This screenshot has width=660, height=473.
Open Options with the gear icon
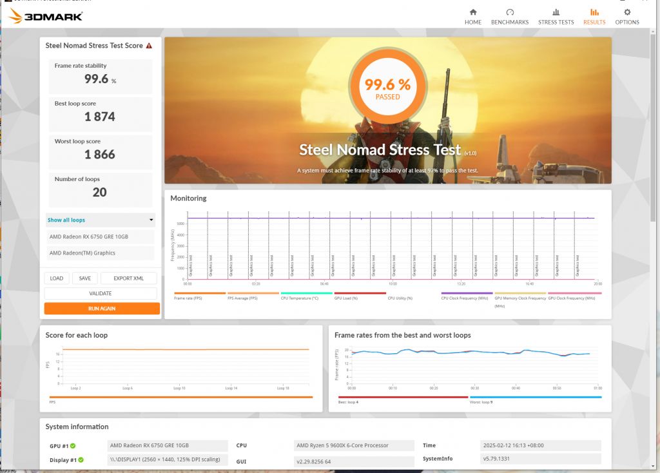point(626,12)
